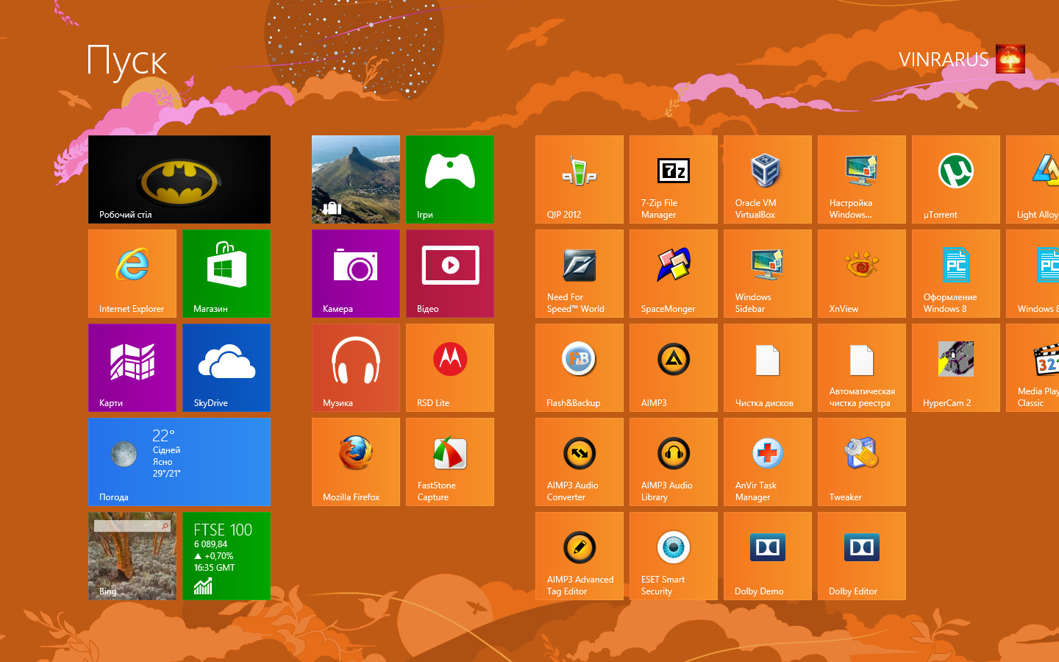This screenshot has height=662, width=1059.
Task: Launch Need For Speed World tile
Action: pos(580,274)
